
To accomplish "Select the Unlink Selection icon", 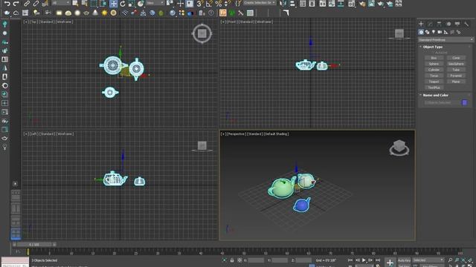I will 36,3.
